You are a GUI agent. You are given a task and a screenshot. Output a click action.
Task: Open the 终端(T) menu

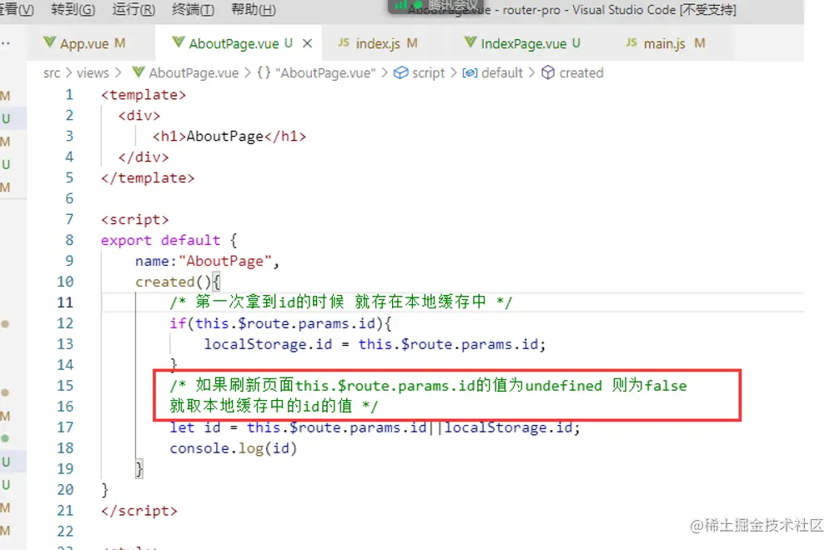[193, 10]
